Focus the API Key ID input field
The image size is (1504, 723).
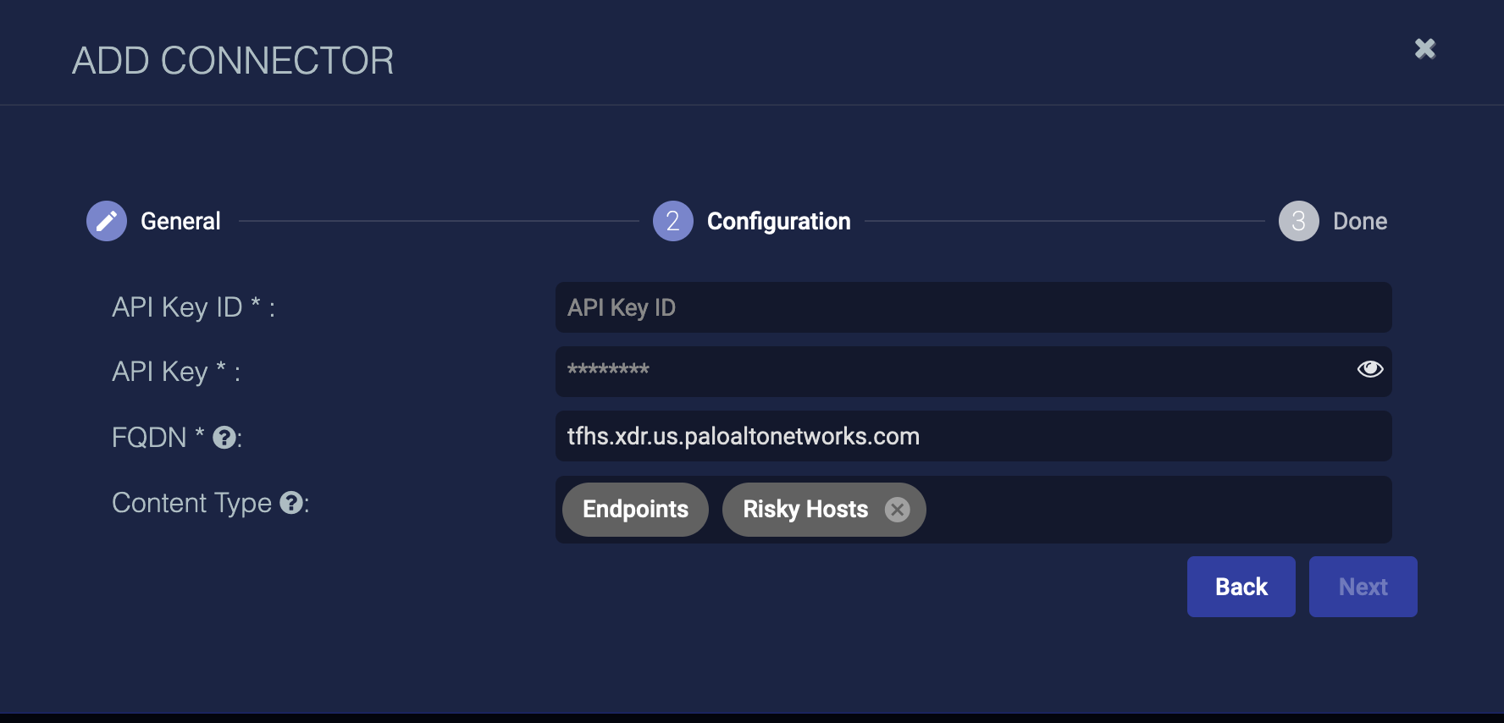pyautogui.click(x=972, y=307)
